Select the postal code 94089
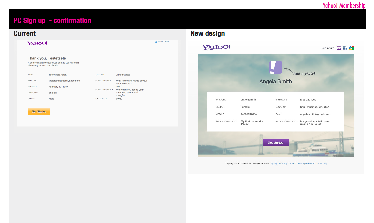Viewport: 374px width, 223px height. [x=119, y=99]
